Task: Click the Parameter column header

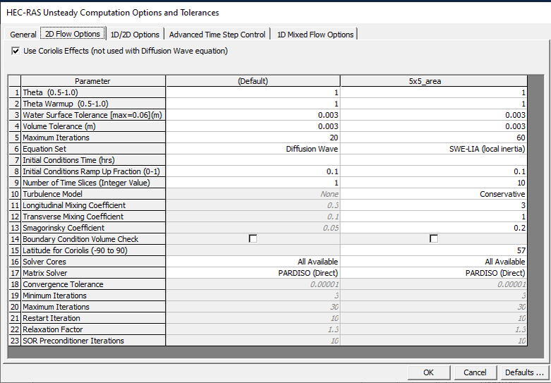Action: (92, 81)
